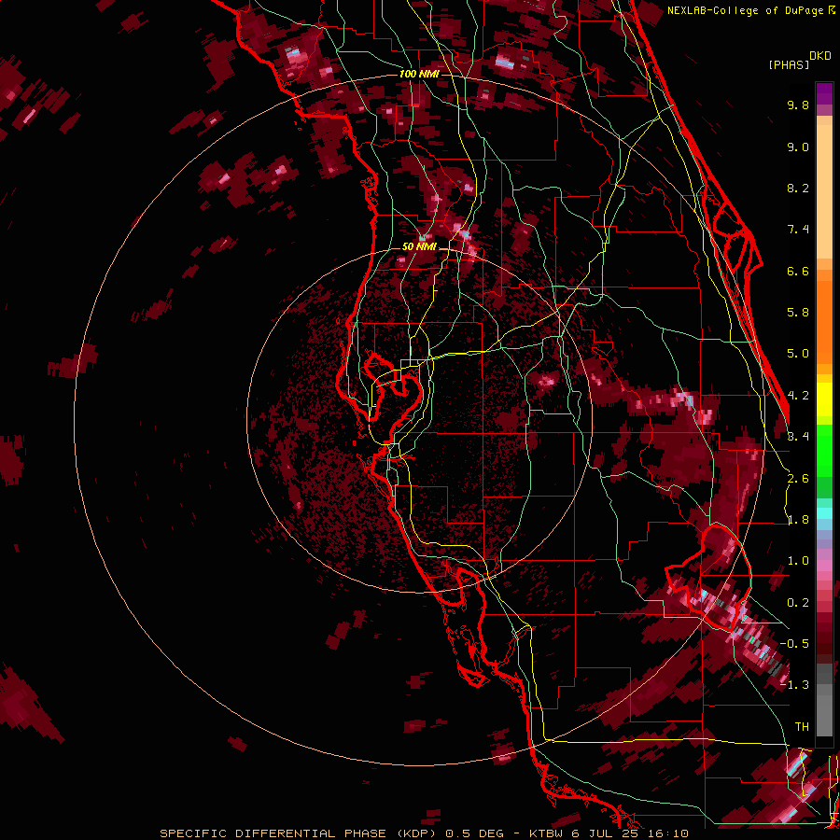
Task: Click the 3.4 scale value
Action: 798,437
